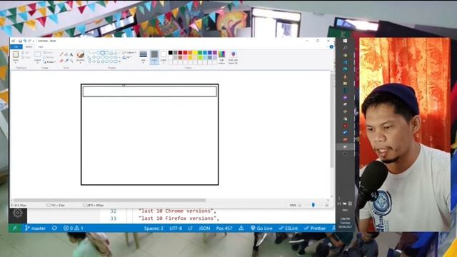Pick the yellow color swatch
The image size is (457, 257).
pyautogui.click(x=195, y=52)
